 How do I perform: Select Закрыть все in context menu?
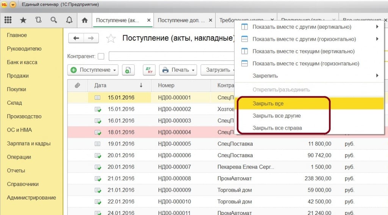268,104
